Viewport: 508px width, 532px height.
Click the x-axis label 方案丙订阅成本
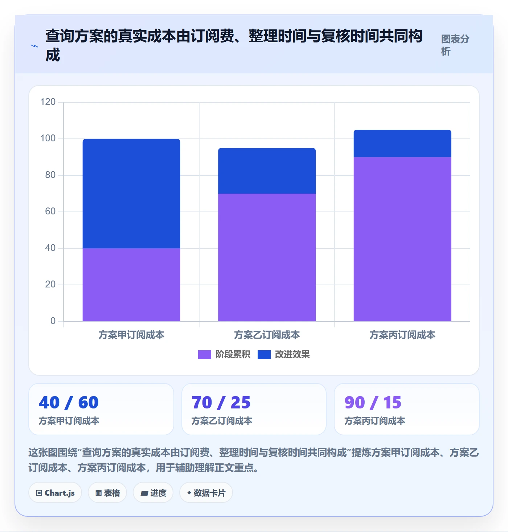point(402,335)
